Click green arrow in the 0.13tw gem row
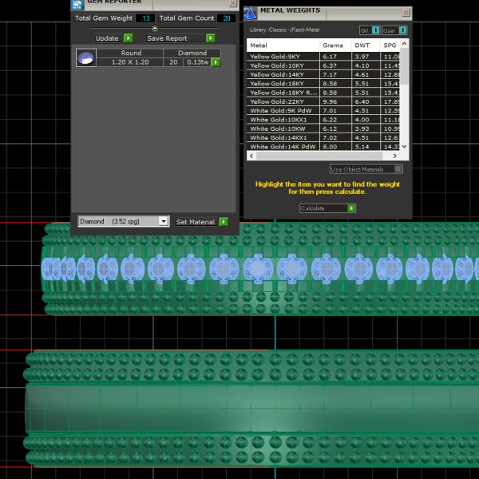The width and height of the screenshot is (479, 479). pyautogui.click(x=216, y=62)
